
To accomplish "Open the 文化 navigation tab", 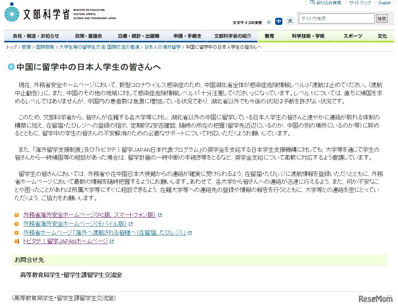I will coord(382,36).
